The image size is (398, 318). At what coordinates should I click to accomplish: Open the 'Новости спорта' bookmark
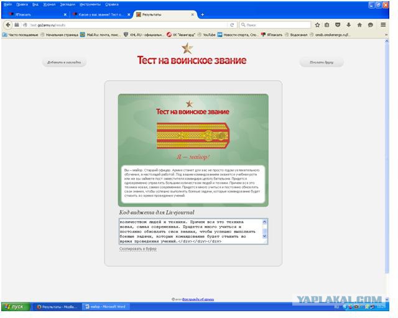(x=238, y=35)
